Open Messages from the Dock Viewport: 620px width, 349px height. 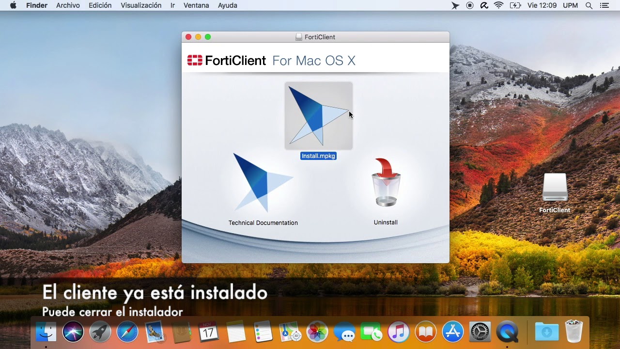click(x=344, y=333)
